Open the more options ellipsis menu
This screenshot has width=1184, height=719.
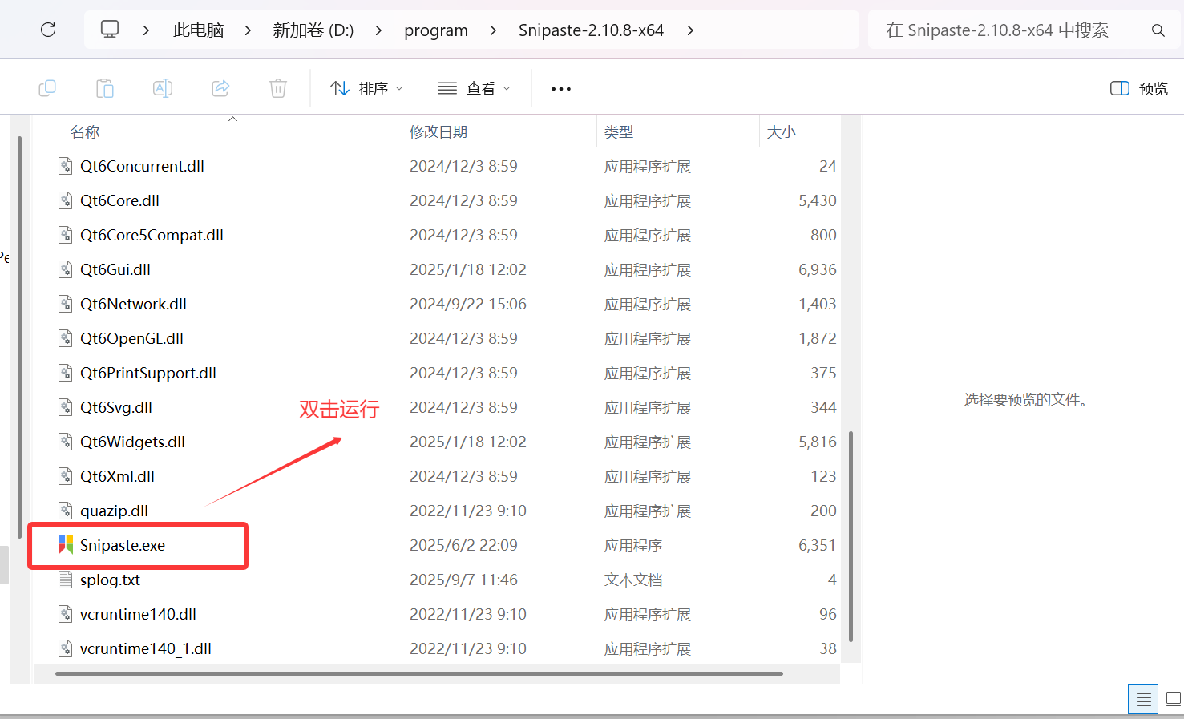pos(561,88)
